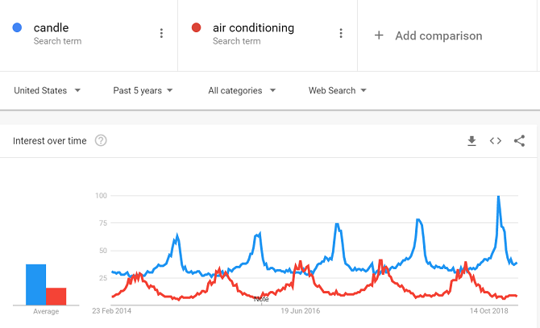Click the blue candle color dot
Screen dimensions: 540x328
pos(17,27)
